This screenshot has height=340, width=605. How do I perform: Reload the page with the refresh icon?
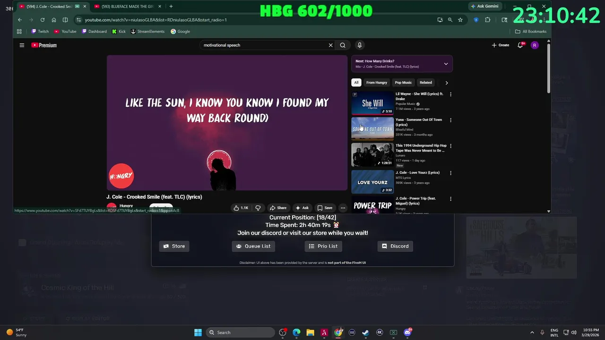[43, 20]
